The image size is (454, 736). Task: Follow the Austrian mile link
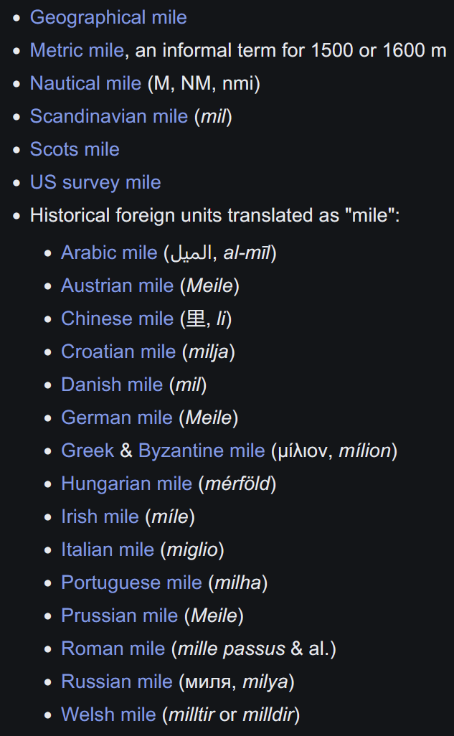point(118,286)
